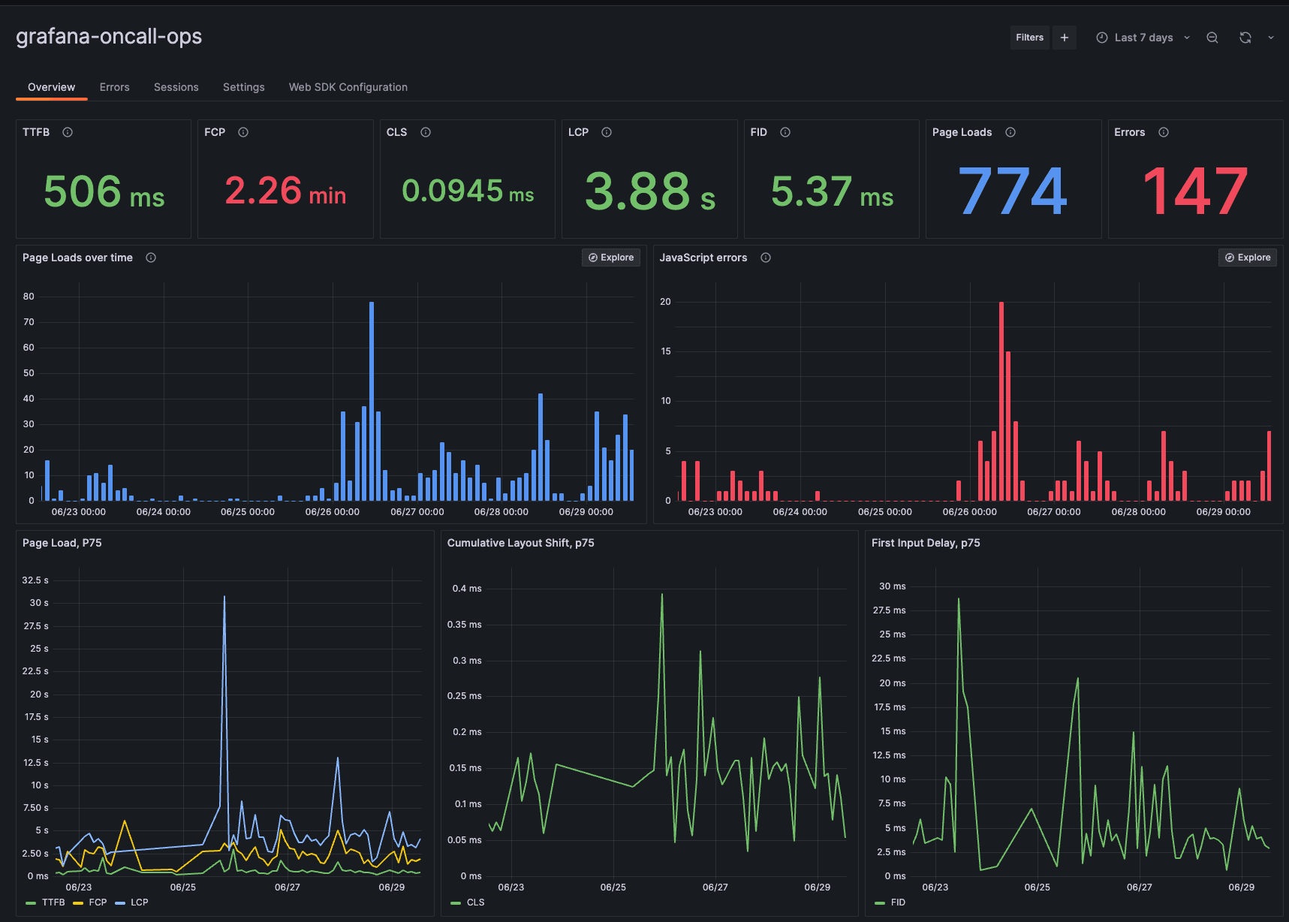Click the zoom-out time range icon
This screenshot has width=1289, height=922.
point(1212,37)
